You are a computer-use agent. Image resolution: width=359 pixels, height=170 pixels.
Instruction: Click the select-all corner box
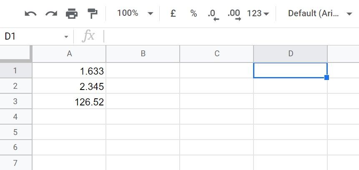pos(15,53)
